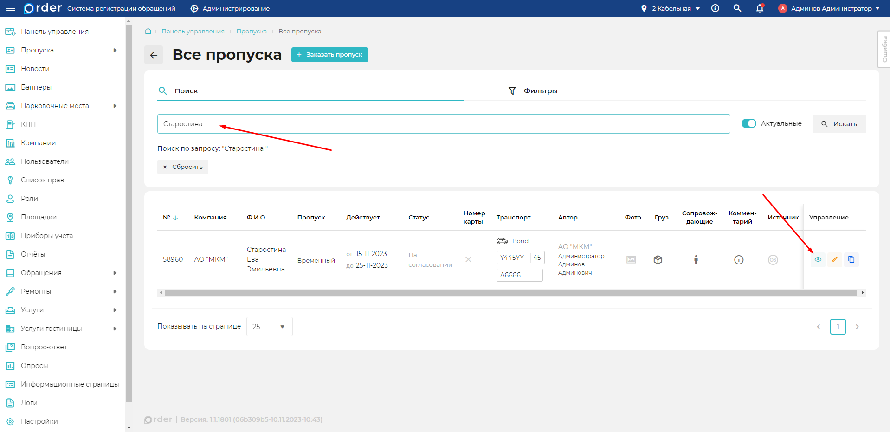Open Пользователи in the sidebar
The image size is (890, 432).
click(x=45, y=161)
